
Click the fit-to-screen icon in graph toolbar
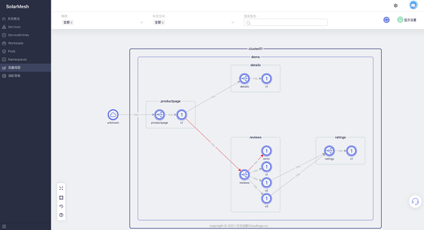tap(61, 188)
